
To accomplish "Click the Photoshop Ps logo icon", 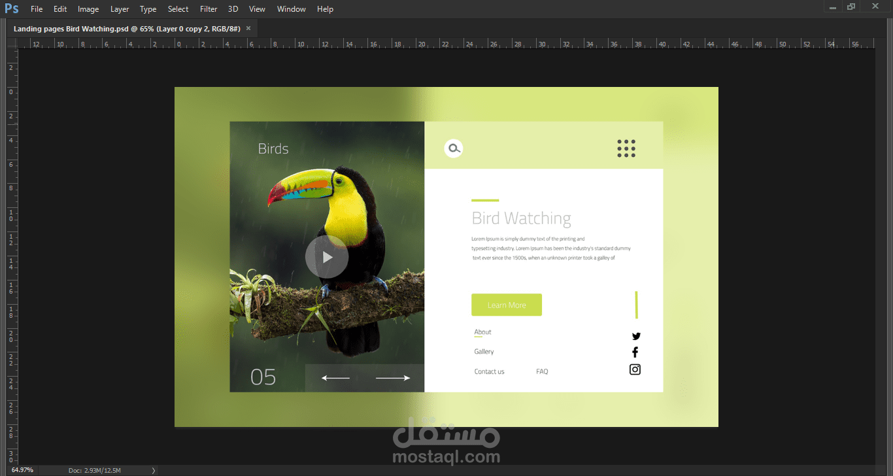I will click(x=12, y=8).
